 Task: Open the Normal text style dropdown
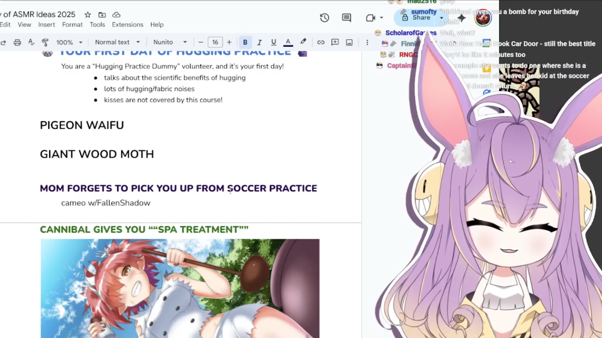tap(117, 42)
